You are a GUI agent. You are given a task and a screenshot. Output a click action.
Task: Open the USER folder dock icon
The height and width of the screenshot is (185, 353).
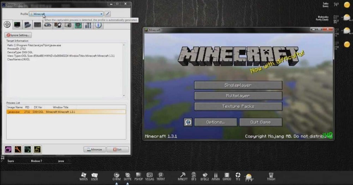coord(95,177)
